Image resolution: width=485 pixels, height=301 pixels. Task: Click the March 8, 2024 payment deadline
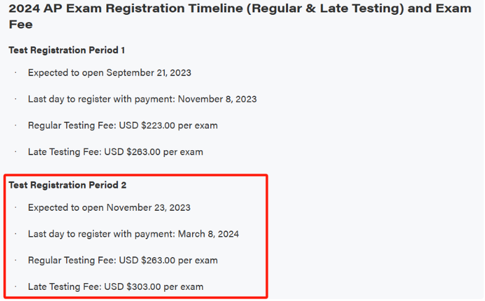208,234
